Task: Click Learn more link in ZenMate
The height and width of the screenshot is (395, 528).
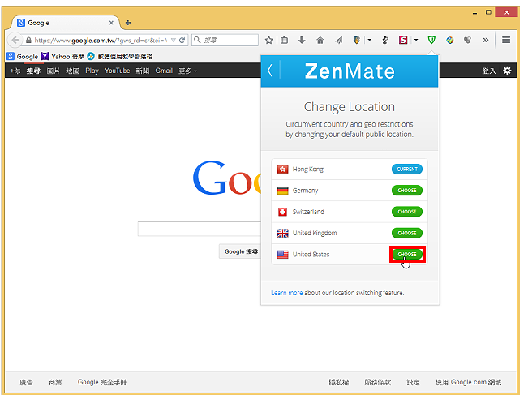Action: coord(286,293)
